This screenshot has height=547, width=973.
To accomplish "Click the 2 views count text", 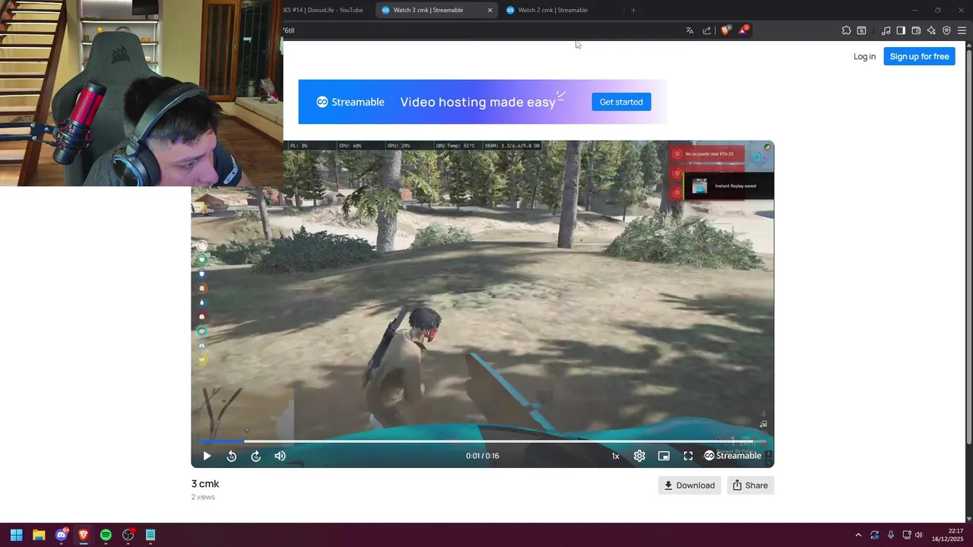I will click(x=203, y=497).
